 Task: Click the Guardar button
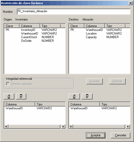(94, 81)
